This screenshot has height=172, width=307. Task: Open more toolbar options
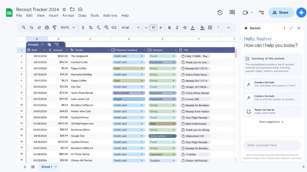(x=219, y=27)
